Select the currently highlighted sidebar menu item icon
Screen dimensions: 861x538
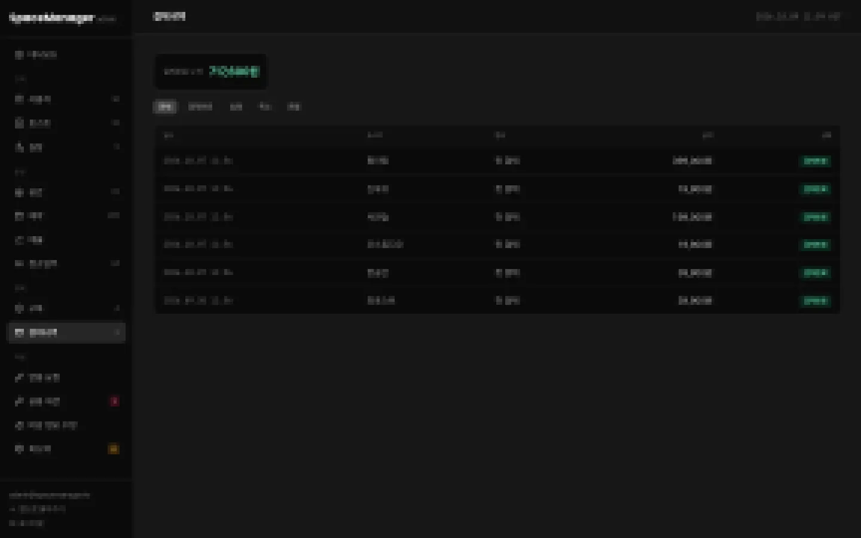click(19, 332)
